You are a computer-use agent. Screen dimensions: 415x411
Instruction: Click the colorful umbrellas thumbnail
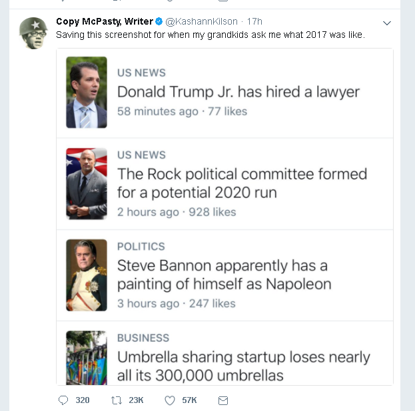point(87,358)
